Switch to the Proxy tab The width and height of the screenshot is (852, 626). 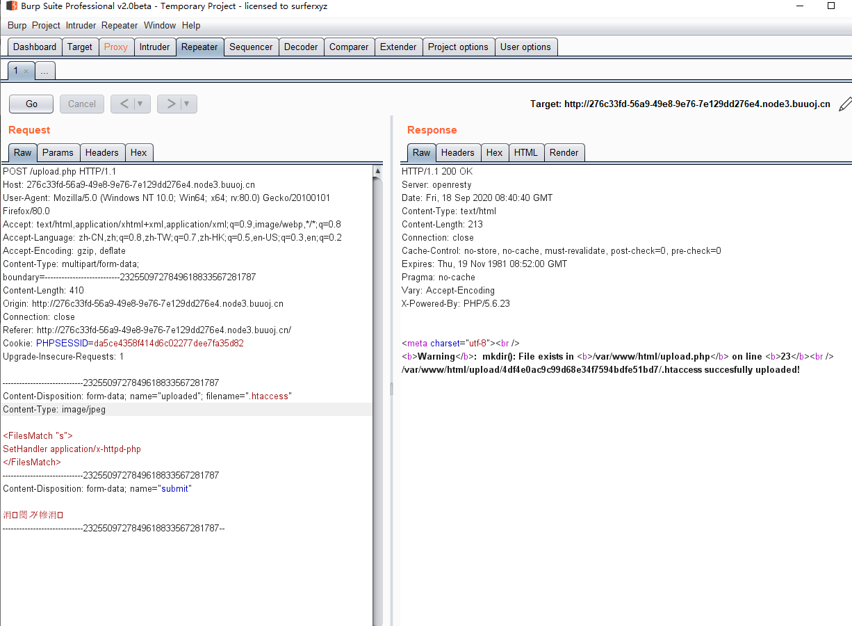[x=116, y=47]
